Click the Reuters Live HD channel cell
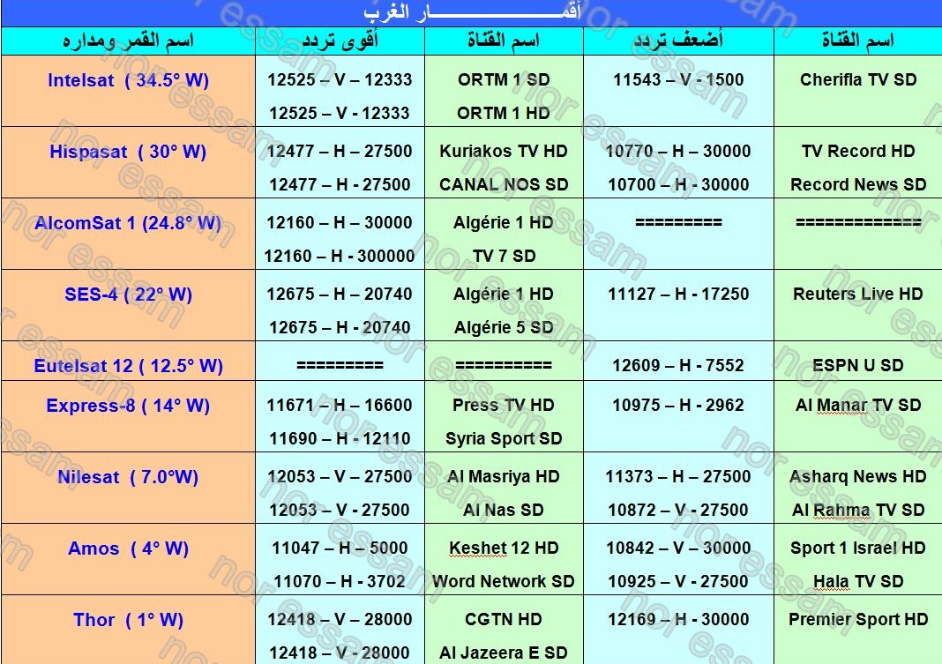The image size is (942, 664). (857, 295)
